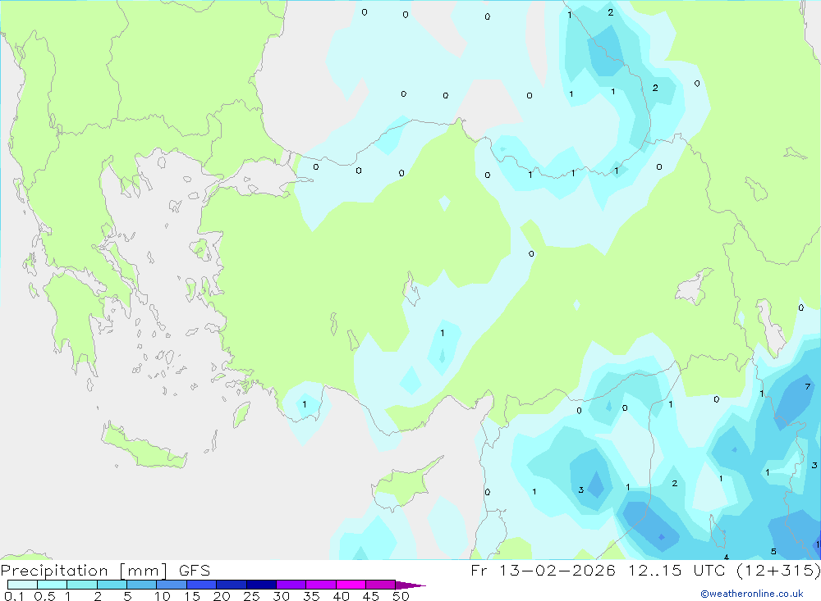821x601 pixels.
Task: Click the 'Precipitation' title word
Action: [x=54, y=570]
